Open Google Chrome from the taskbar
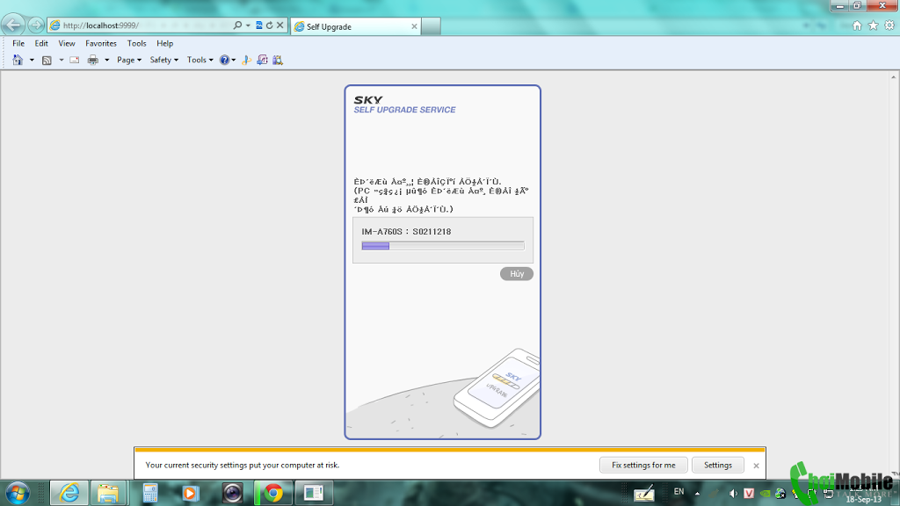The height and width of the screenshot is (506, 900). [x=273, y=493]
